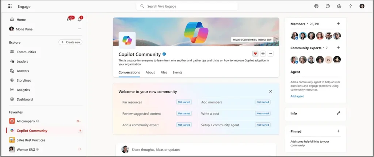Add community experts with plus icon

338,48
